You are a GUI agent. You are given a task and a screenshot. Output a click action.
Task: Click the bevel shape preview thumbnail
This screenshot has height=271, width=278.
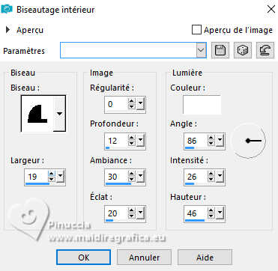(37, 114)
